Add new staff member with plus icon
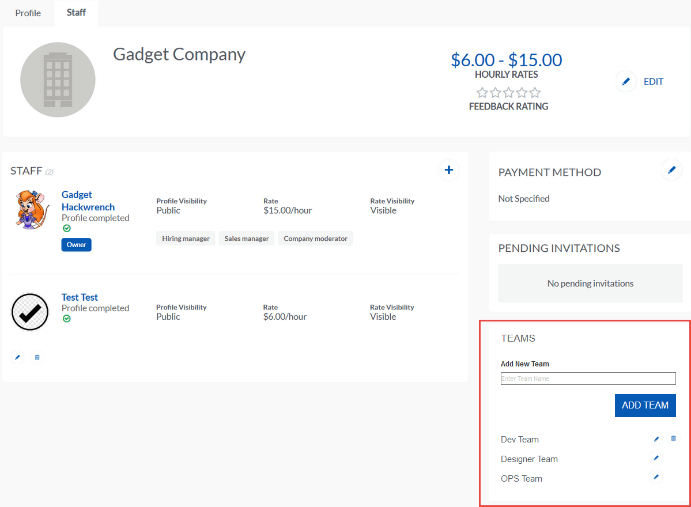691x507 pixels. point(448,170)
